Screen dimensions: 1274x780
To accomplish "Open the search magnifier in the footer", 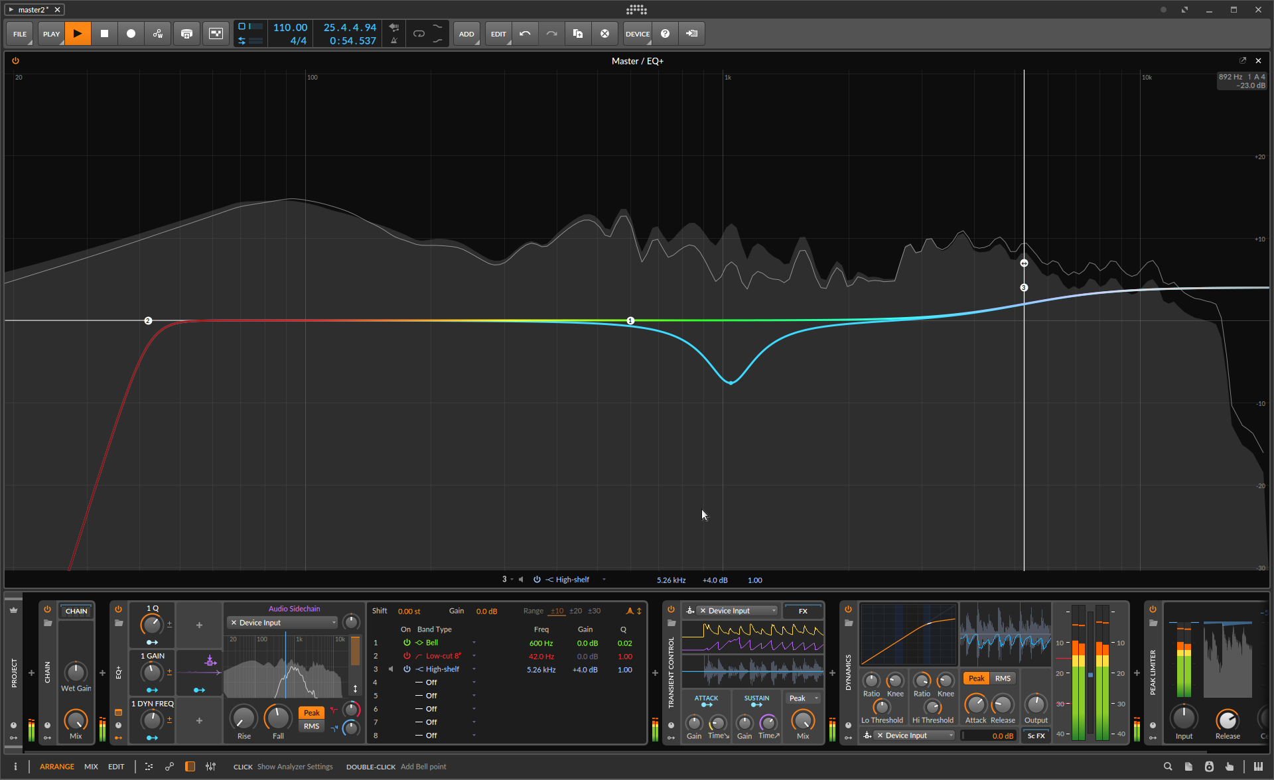I will (1167, 767).
